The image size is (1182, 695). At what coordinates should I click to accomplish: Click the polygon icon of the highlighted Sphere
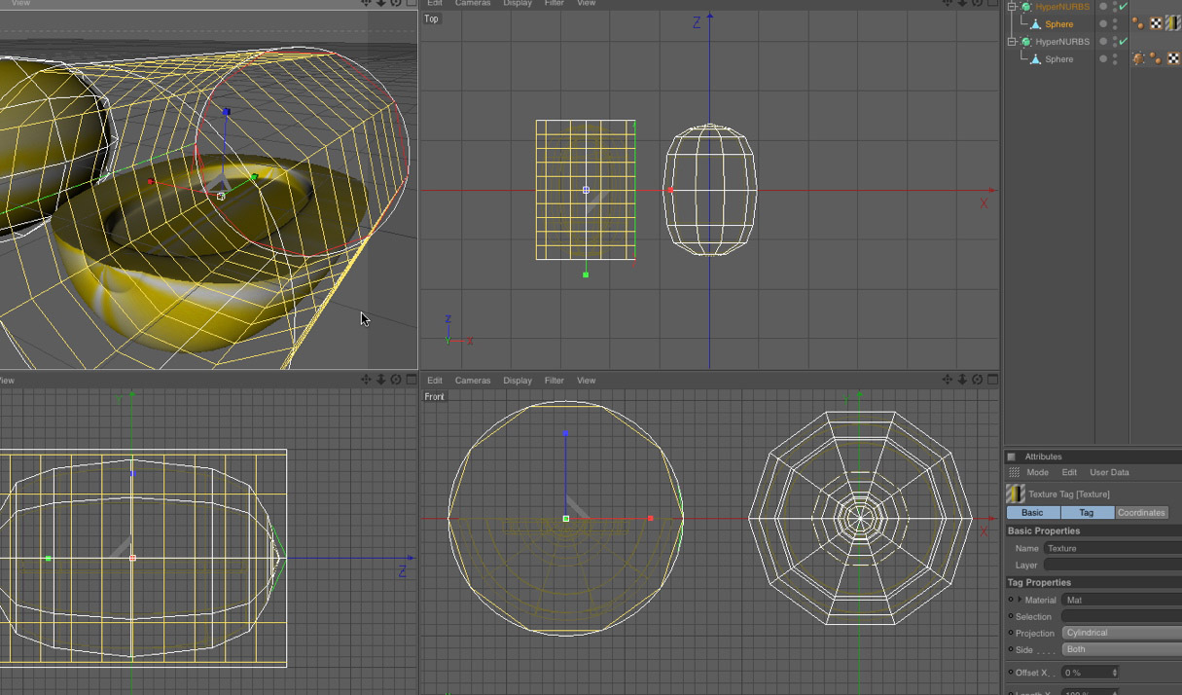click(x=1036, y=24)
